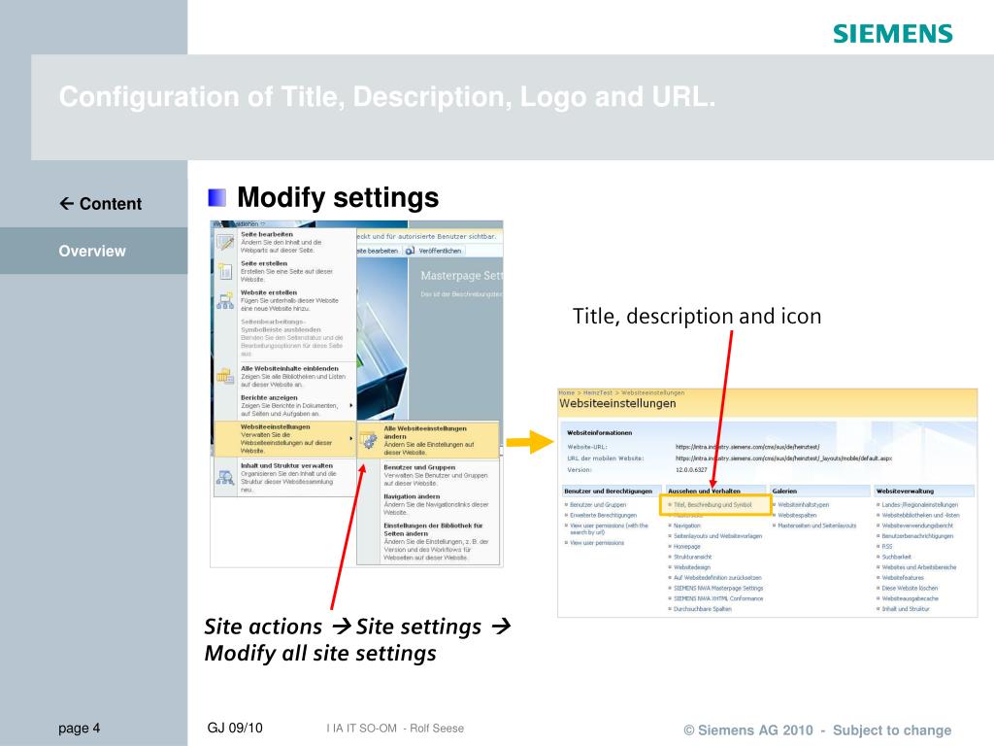Click the Website erstellen hierarchy icon
This screenshot has height=746, width=994.
[225, 301]
